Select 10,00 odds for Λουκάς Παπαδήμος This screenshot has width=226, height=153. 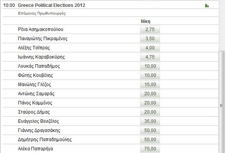click(x=150, y=66)
